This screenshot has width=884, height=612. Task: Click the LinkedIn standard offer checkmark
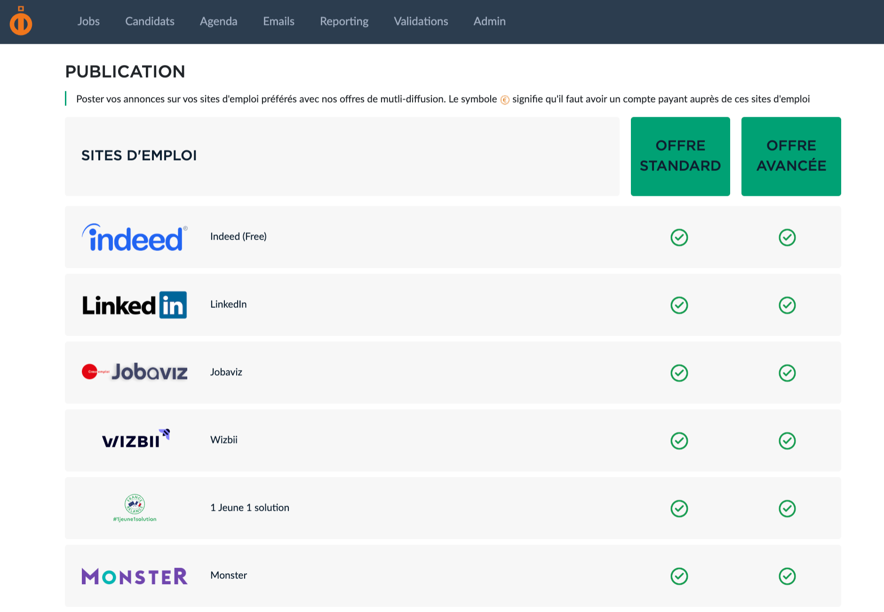[x=679, y=305]
